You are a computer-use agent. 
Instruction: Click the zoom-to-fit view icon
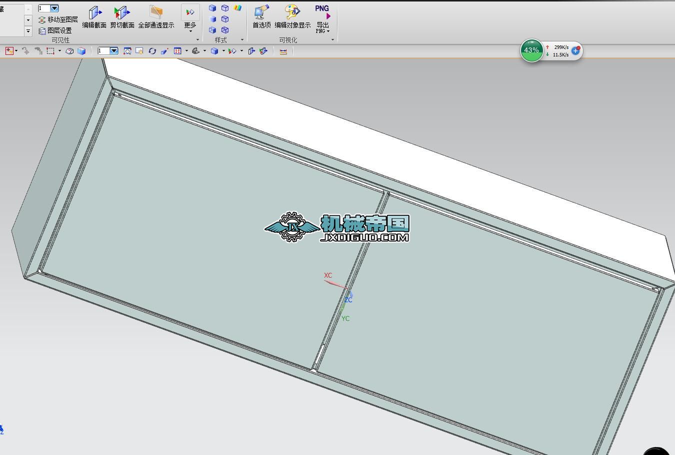pos(127,51)
